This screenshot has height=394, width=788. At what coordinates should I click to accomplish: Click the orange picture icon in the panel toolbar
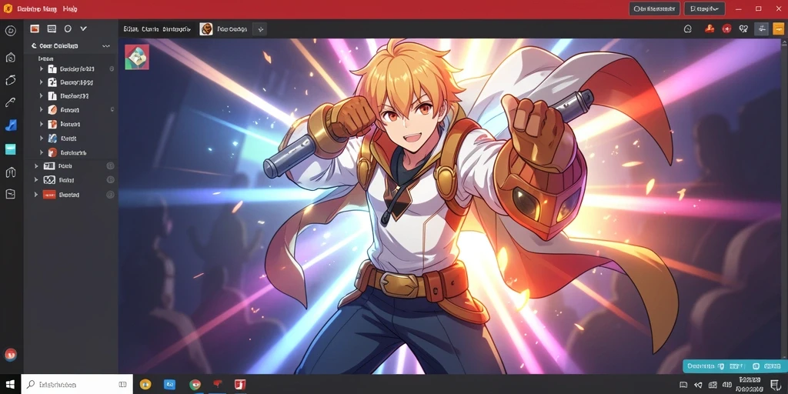coord(35,28)
